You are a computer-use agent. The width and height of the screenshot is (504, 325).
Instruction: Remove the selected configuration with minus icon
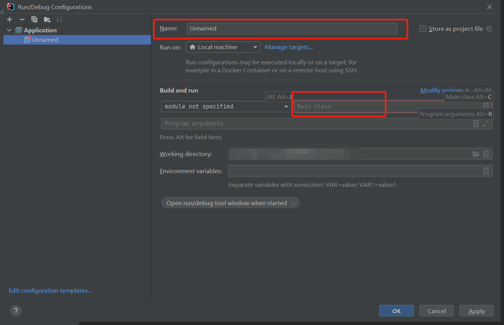pyautogui.click(x=22, y=19)
